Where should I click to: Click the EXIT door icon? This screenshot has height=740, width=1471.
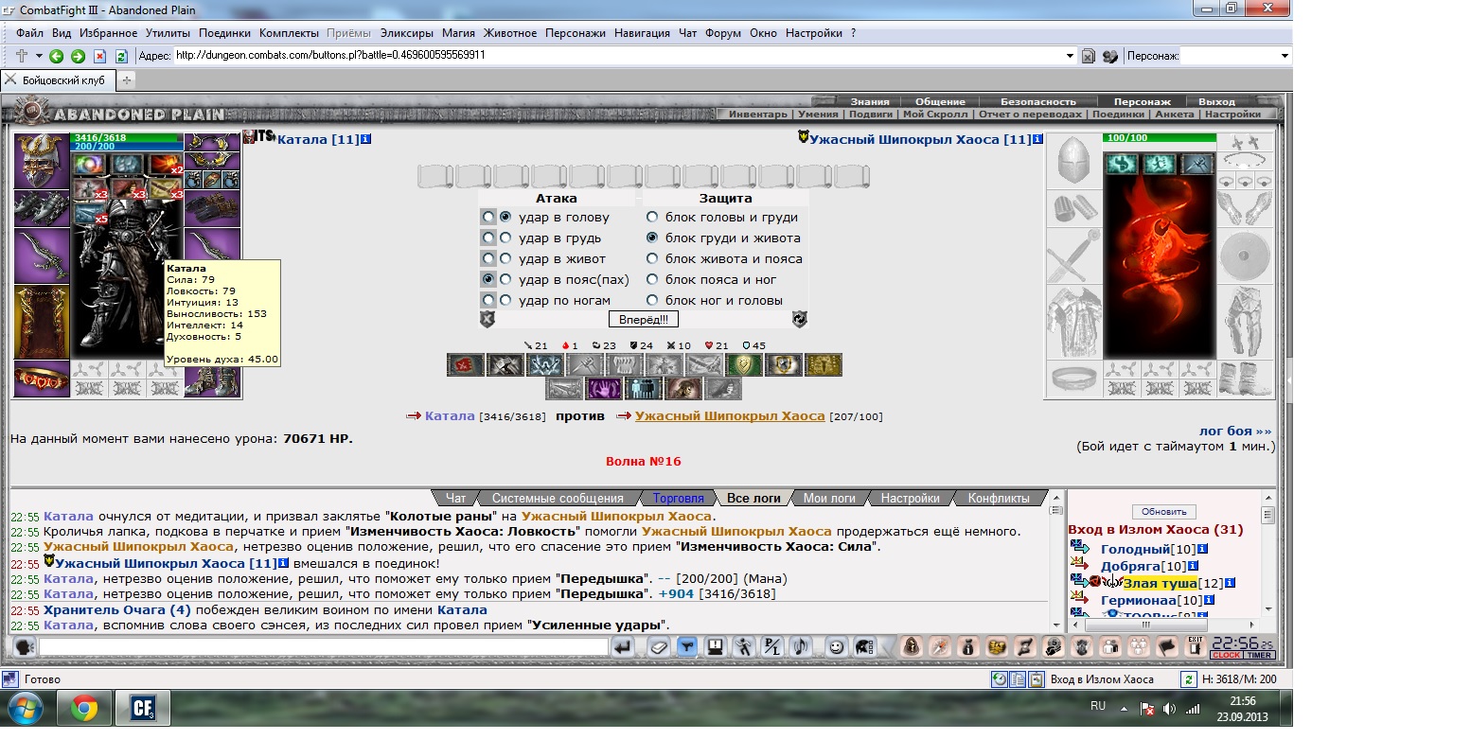(1196, 647)
